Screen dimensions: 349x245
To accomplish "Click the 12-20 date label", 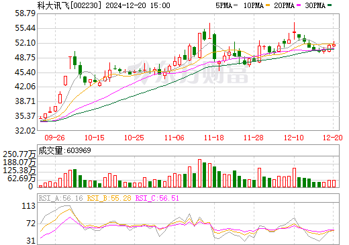I will [333, 138].
